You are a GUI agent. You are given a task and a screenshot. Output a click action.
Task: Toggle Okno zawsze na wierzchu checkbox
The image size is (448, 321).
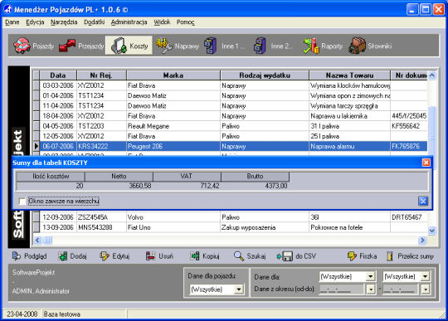(22, 202)
